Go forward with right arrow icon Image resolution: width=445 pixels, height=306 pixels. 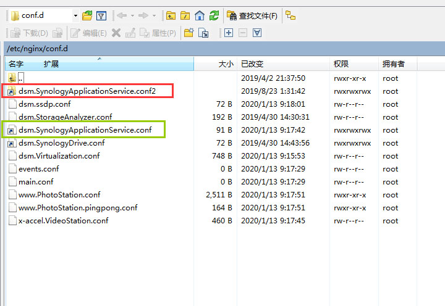click(143, 15)
